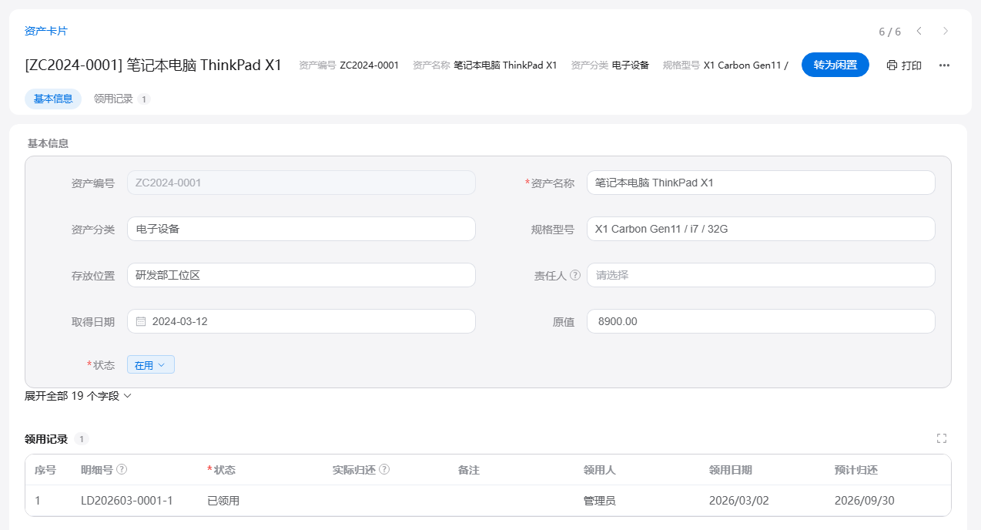
Task: Click the 资产分类 field 电子设备
Action: [301, 229]
